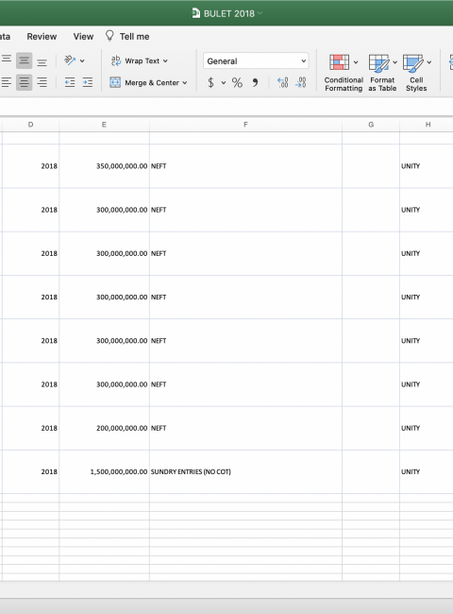Image resolution: width=453 pixels, height=614 pixels.
Task: Apply comma style number format
Action: click(x=255, y=82)
